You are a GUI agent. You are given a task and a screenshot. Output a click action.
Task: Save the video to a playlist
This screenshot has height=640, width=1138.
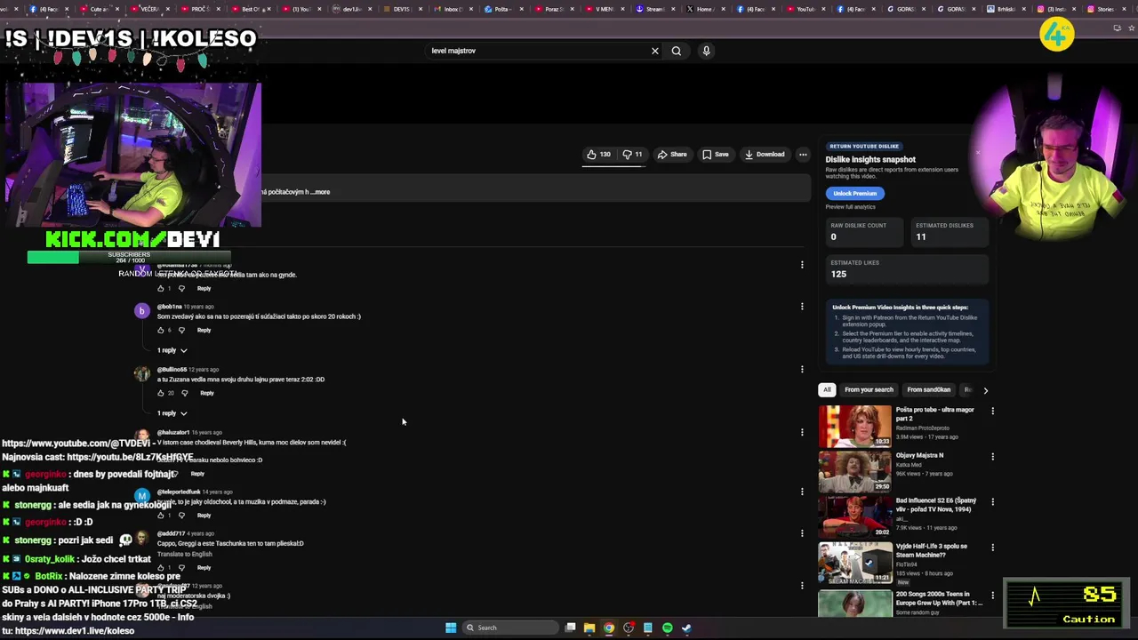point(716,155)
